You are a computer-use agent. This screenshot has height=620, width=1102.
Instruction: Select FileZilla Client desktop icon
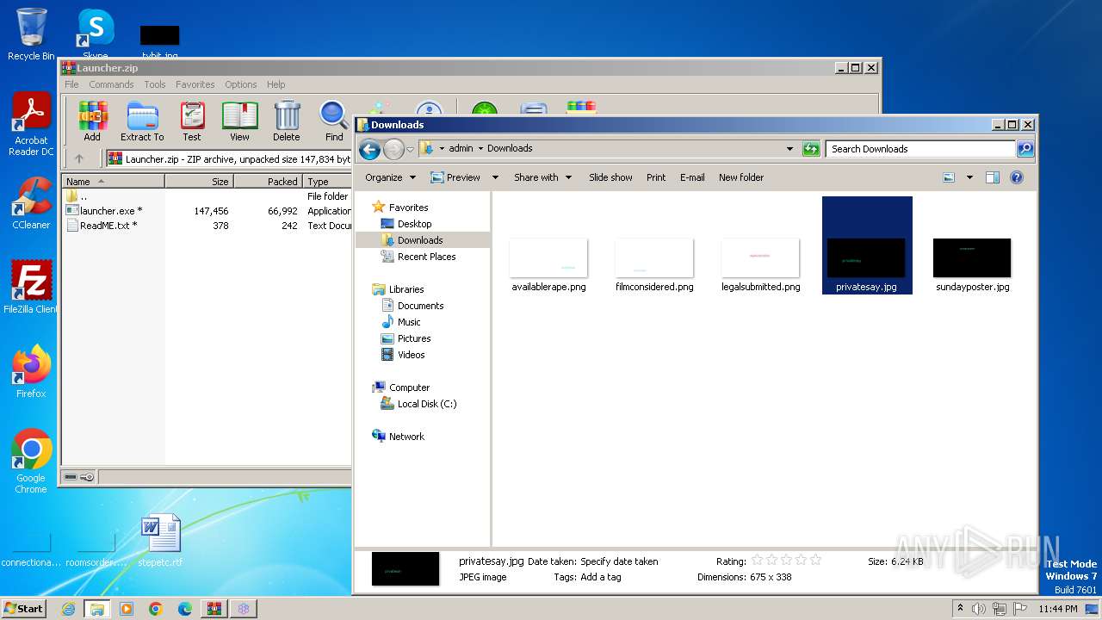coord(31,287)
